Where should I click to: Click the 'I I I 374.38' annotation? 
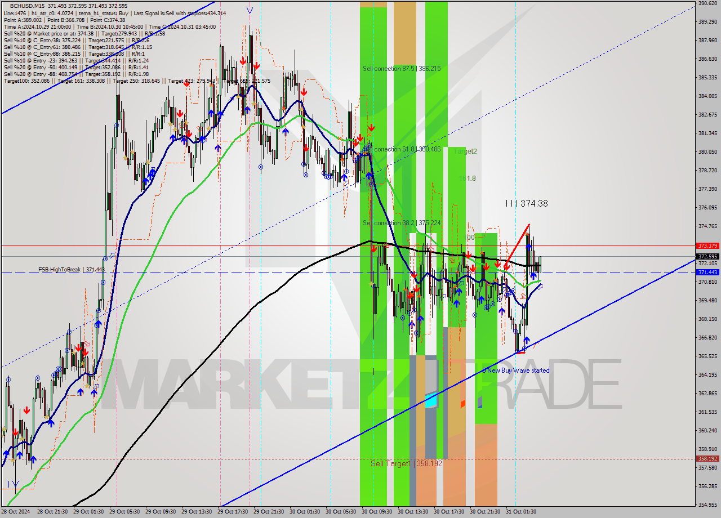(527, 204)
